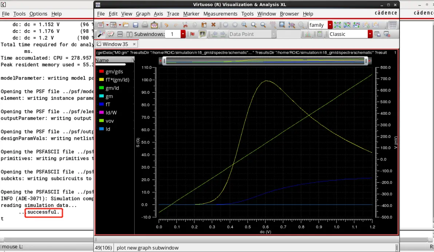
Task: Select the gm trace in legend
Action: (x=109, y=96)
